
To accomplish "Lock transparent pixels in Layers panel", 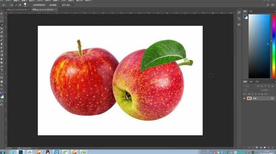I will (249, 94).
